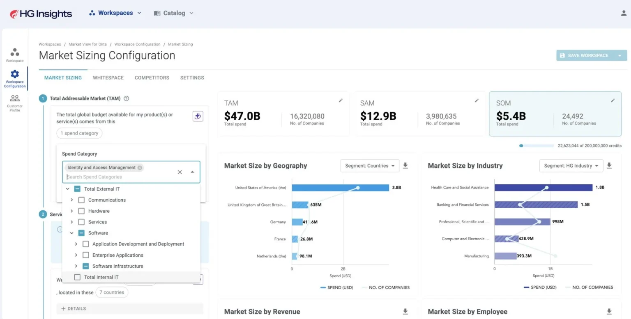
Task: Collapse the Software tree node
Action: 72,233
